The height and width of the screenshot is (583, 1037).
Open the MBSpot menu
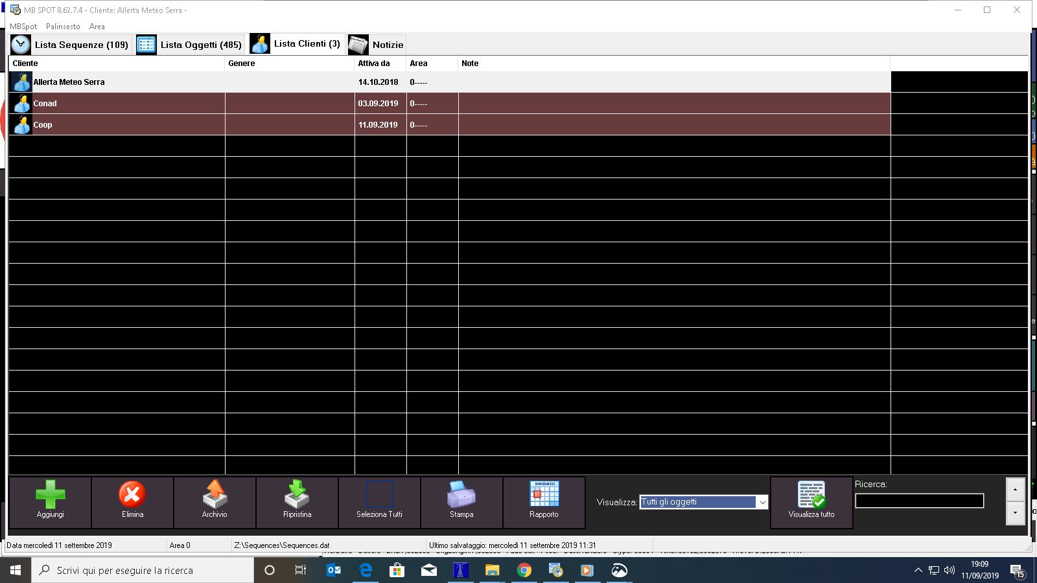(23, 27)
